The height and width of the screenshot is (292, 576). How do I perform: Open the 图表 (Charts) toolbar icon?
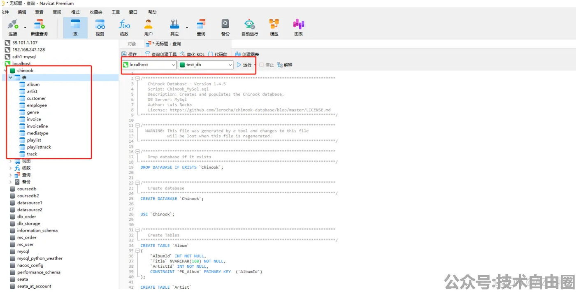click(299, 28)
